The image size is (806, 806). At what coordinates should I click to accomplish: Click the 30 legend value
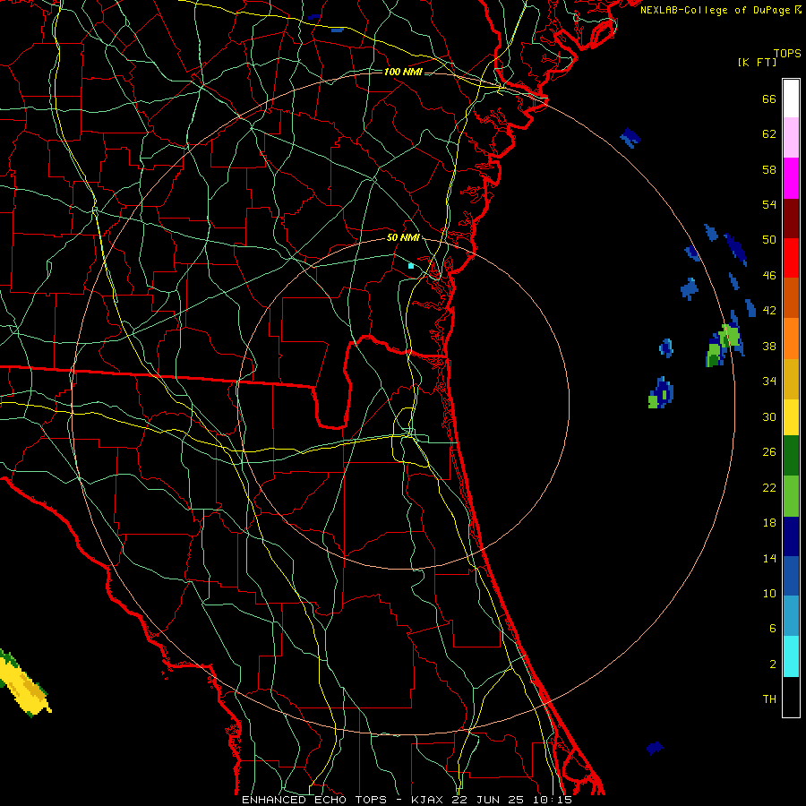click(769, 416)
